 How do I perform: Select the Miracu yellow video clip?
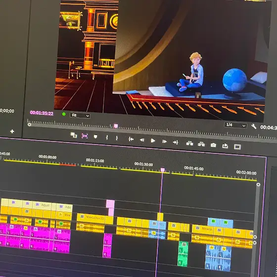pyautogui.click(x=203, y=230)
